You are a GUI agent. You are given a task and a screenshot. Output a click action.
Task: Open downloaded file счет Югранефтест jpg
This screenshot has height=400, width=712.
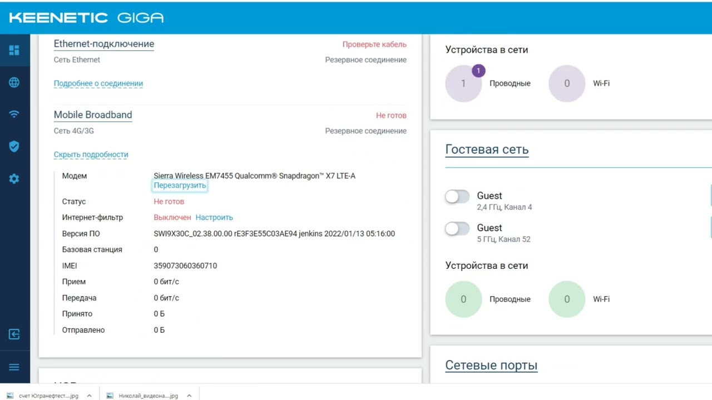pyautogui.click(x=48, y=396)
